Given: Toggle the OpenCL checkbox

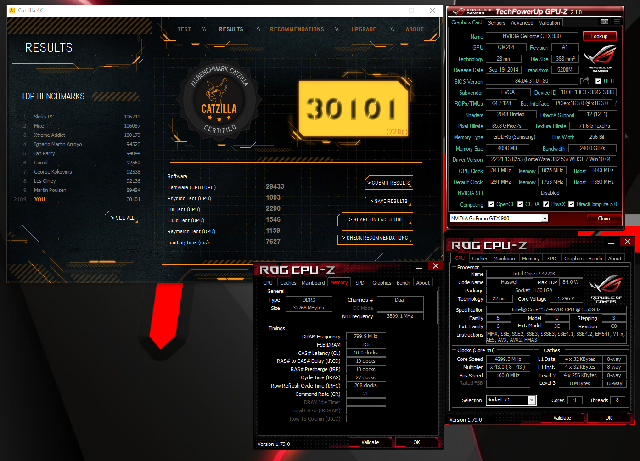Looking at the screenshot, I should pyautogui.click(x=492, y=204).
